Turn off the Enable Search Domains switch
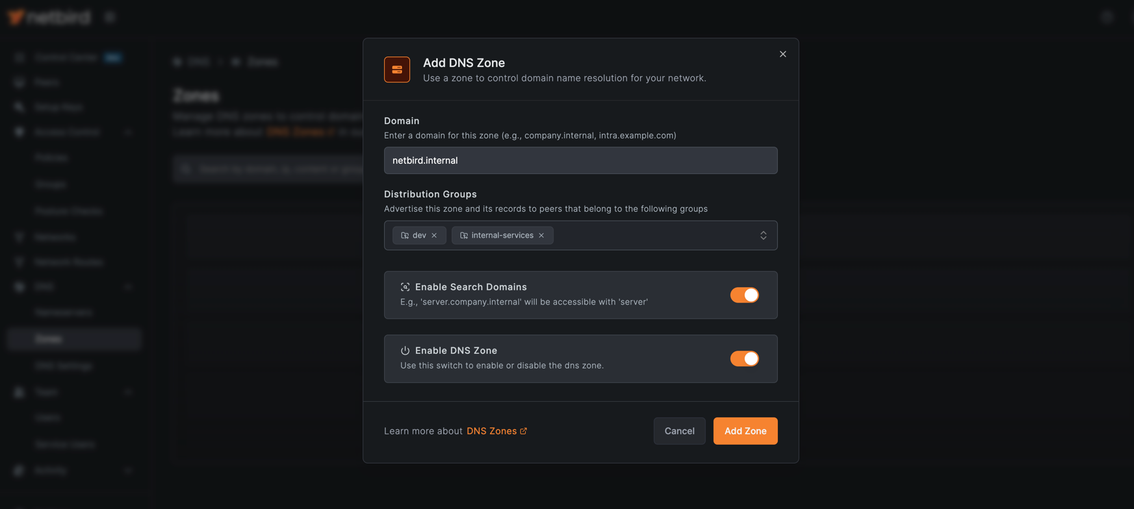Viewport: 1134px width, 509px height. [744, 294]
